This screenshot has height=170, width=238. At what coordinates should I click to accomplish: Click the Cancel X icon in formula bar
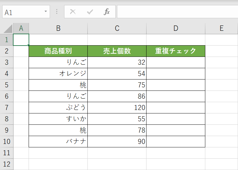tap(73, 12)
